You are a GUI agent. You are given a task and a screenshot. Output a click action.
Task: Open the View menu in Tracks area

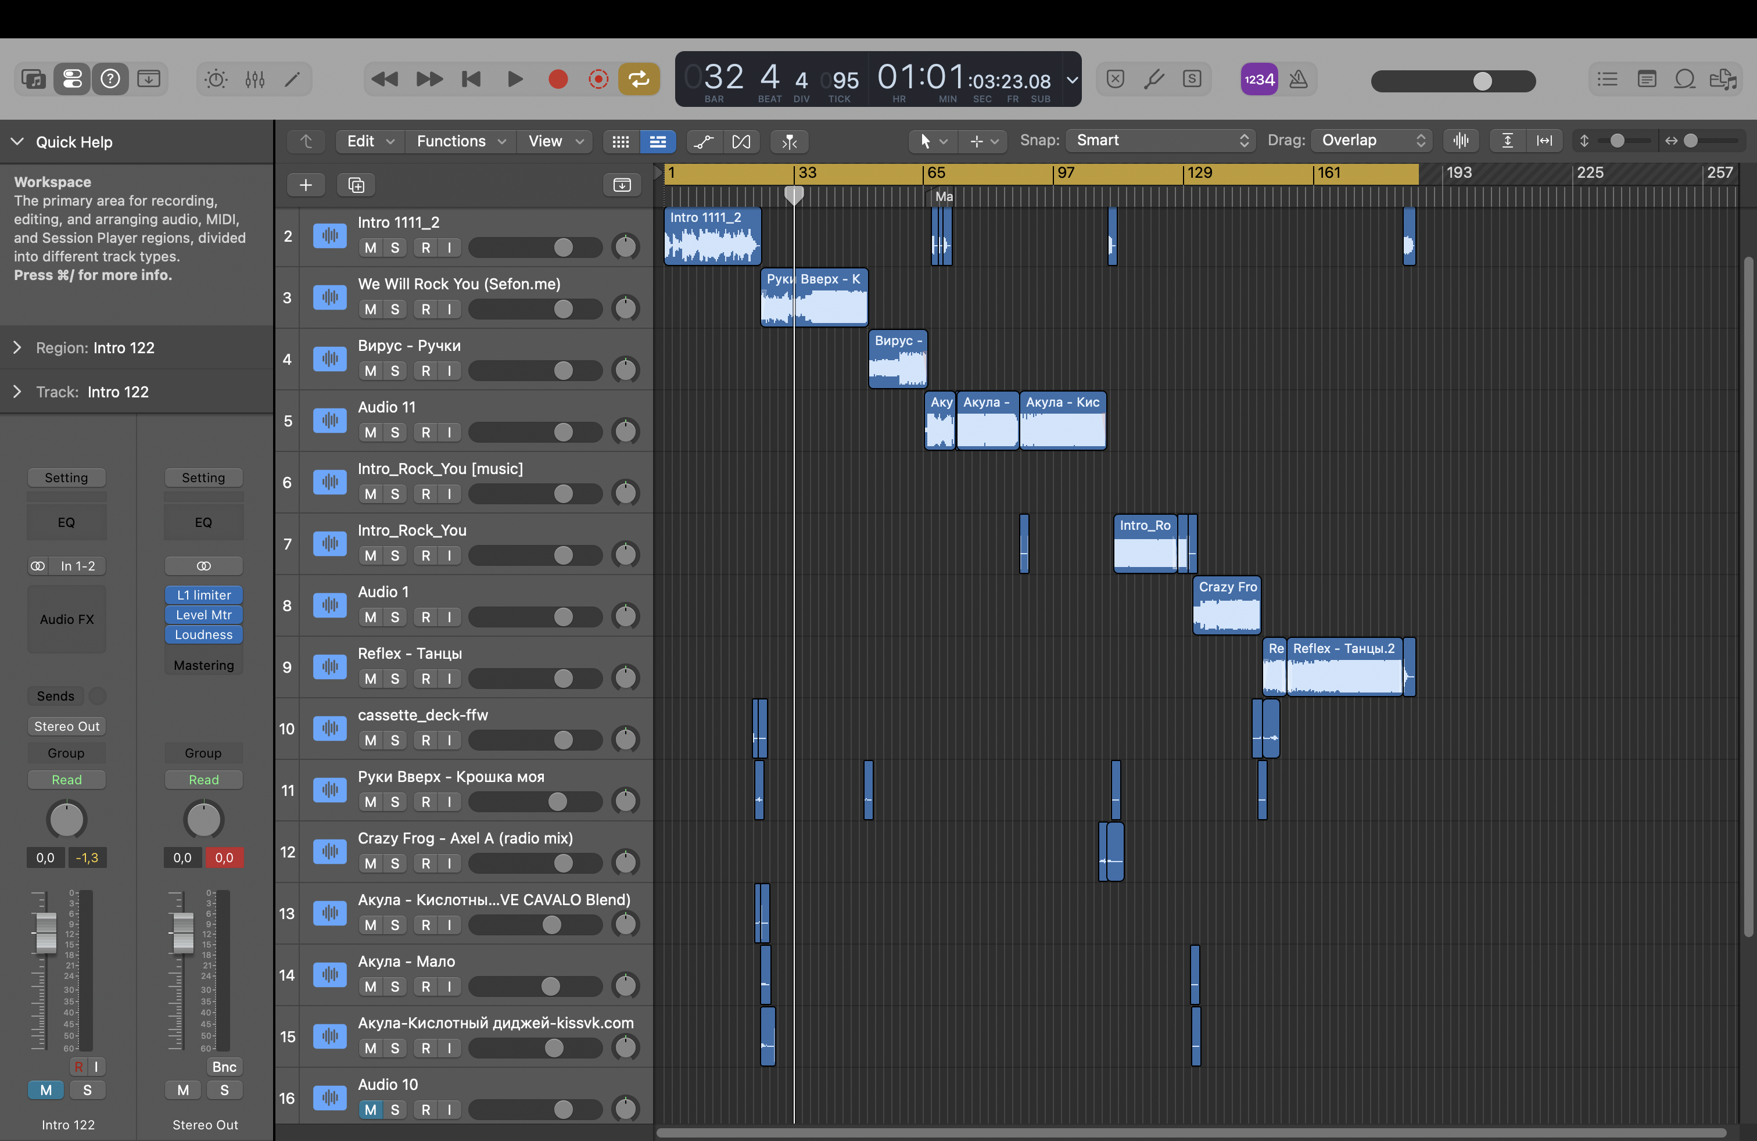point(555,141)
